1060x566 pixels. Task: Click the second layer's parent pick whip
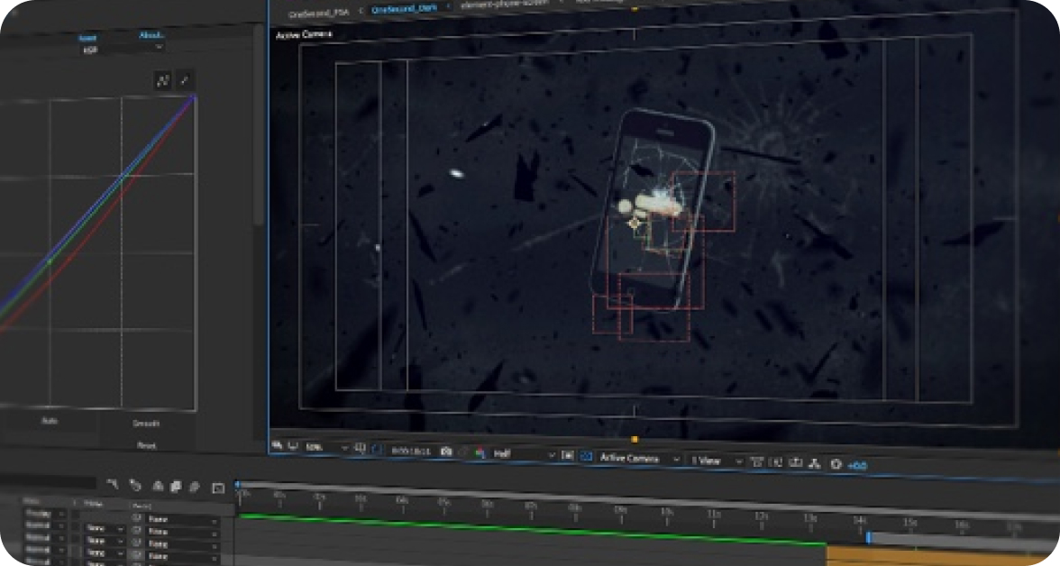click(x=137, y=530)
